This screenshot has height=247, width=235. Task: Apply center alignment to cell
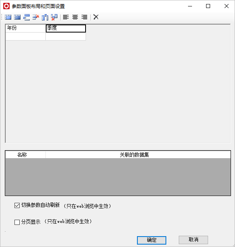click(x=75, y=17)
